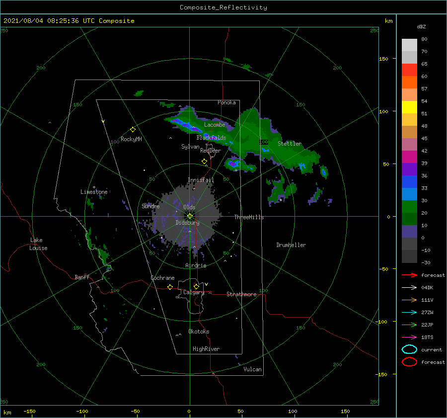Click the Olds town label
Image resolution: width=447 pixels, height=418 pixels.
click(x=189, y=207)
